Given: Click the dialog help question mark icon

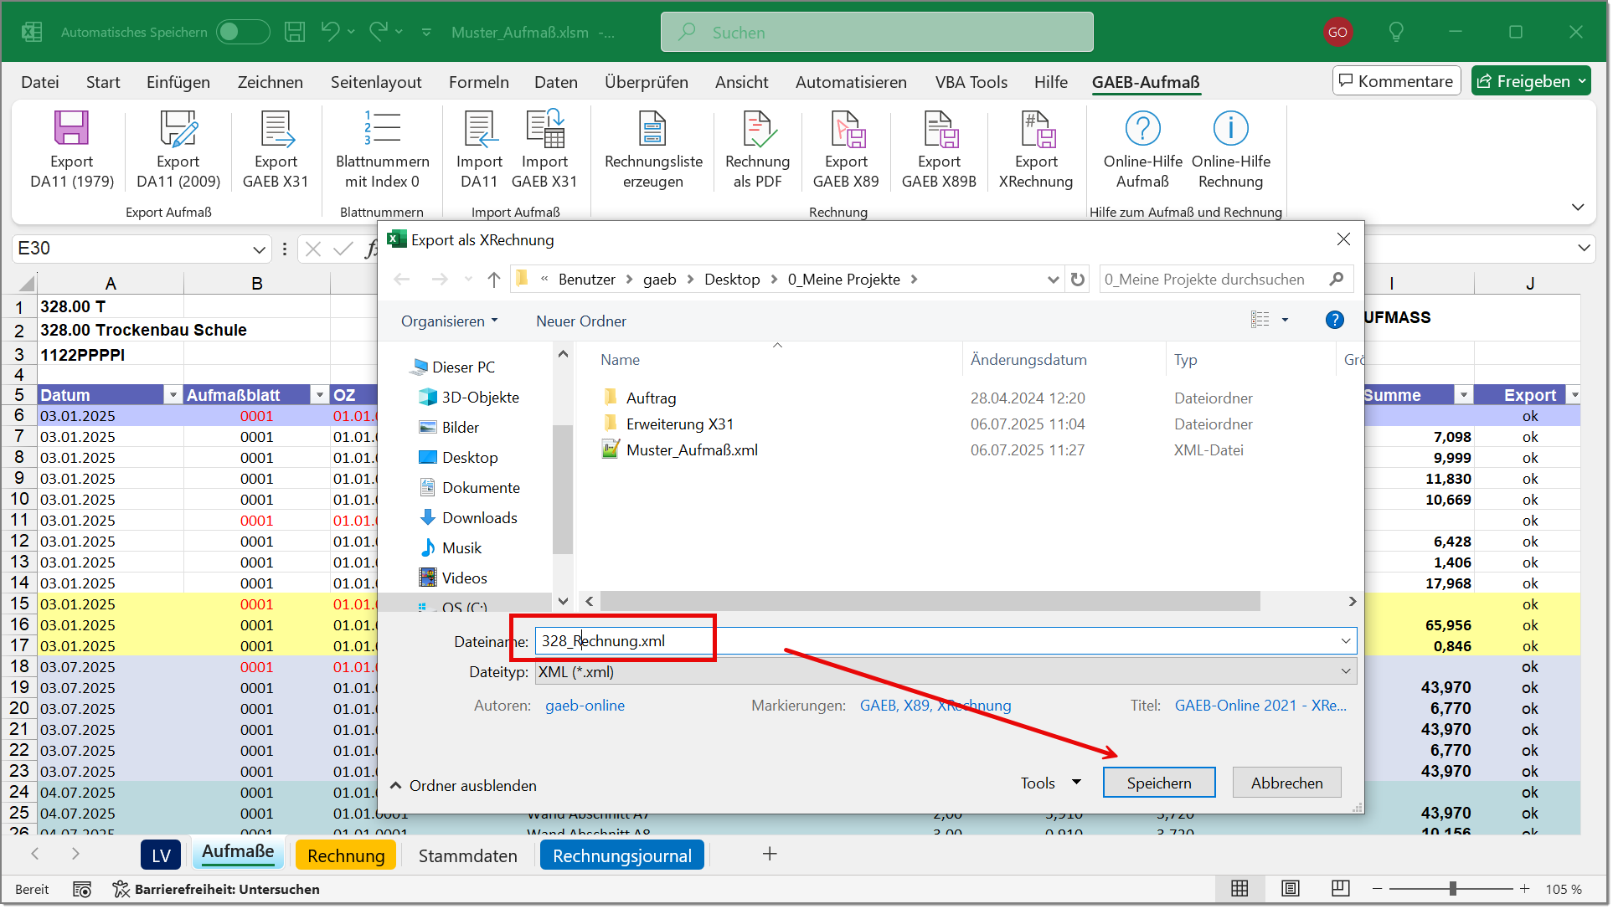Looking at the screenshot, I should pos(1335,320).
